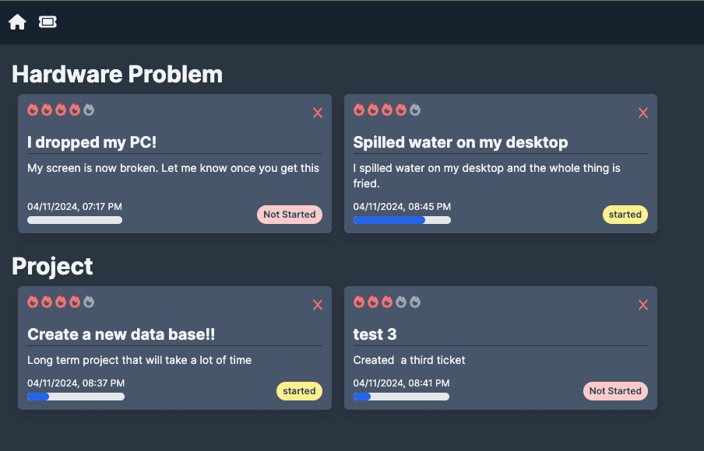This screenshot has width=704, height=451.
Task: Click second flame on 'I dropped my PC!'
Action: pos(47,110)
